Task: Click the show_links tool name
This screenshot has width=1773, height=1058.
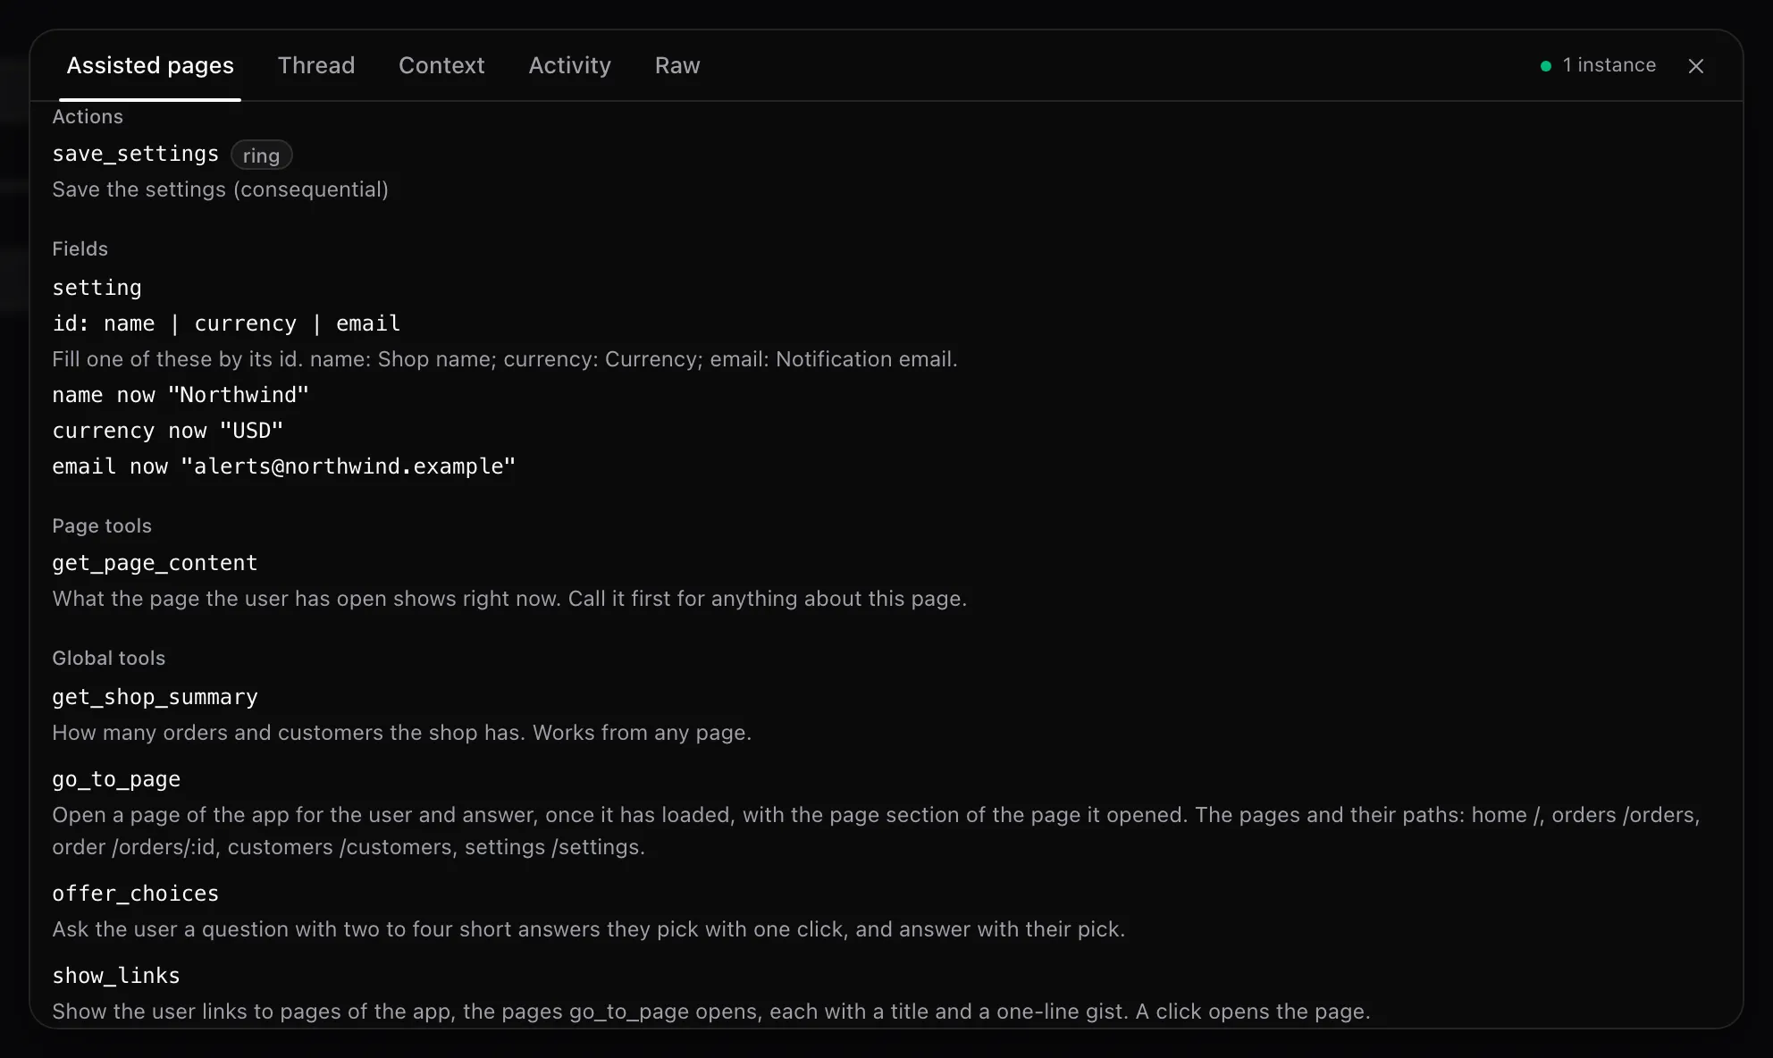Action: point(116,976)
